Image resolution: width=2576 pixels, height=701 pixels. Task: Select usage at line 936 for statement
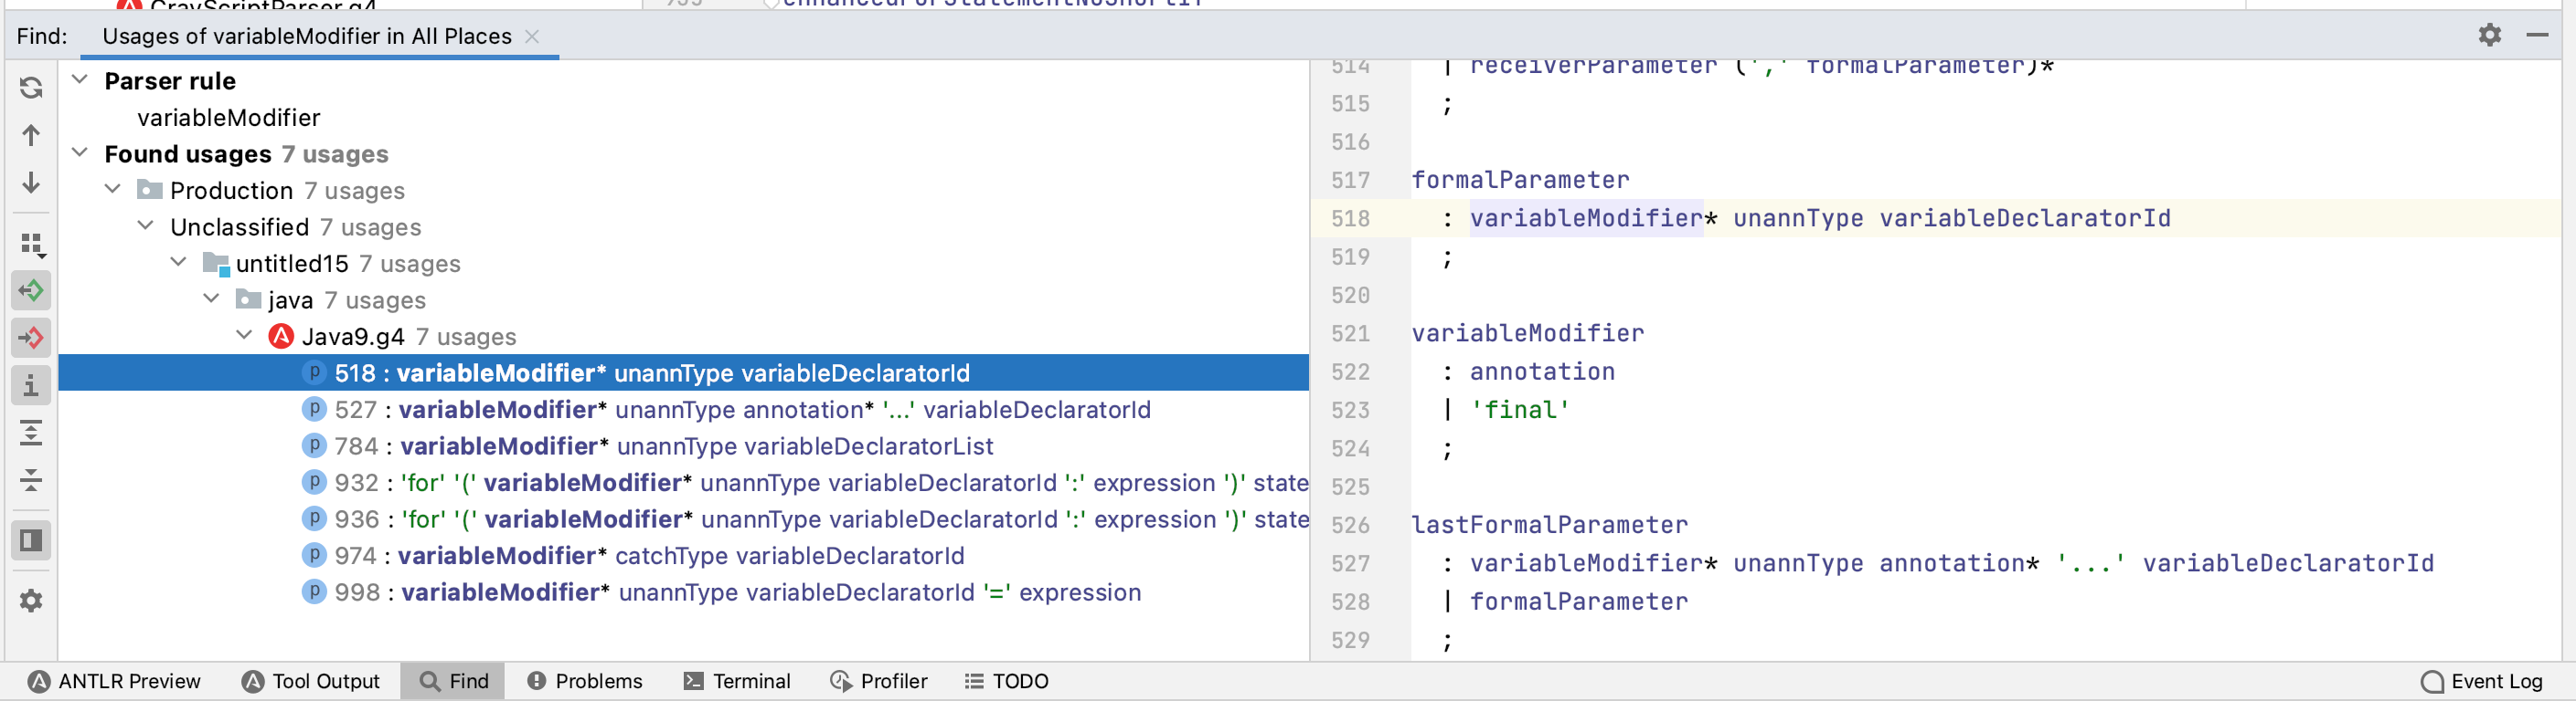pyautogui.click(x=683, y=519)
